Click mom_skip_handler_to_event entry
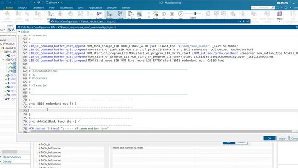 [x=128, y=148]
